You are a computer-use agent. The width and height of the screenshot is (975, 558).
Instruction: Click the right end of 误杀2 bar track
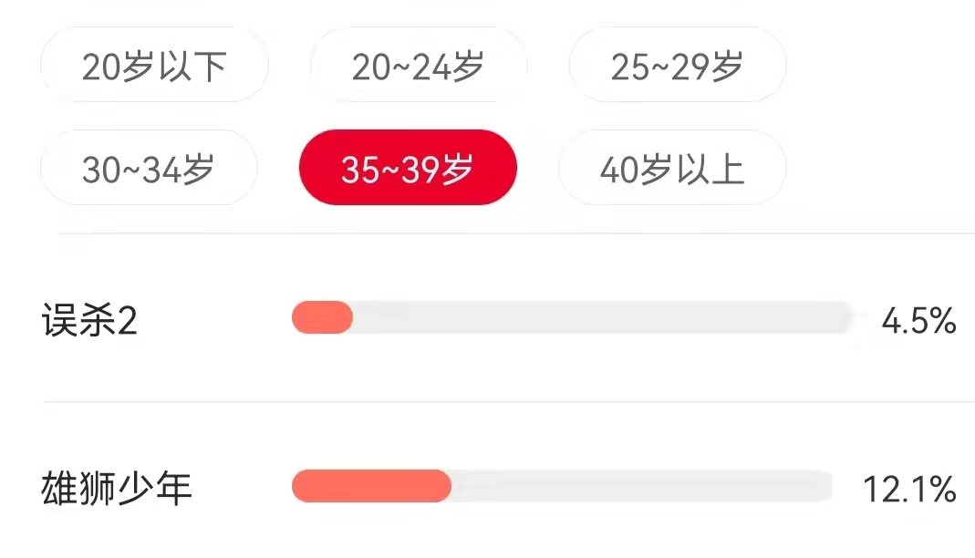coord(844,317)
